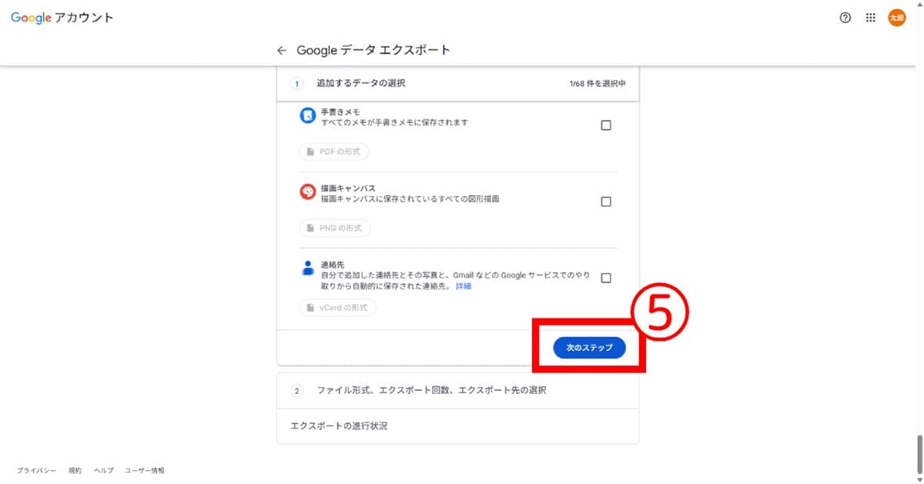Click the 連絡先 blue person icon

point(308,268)
